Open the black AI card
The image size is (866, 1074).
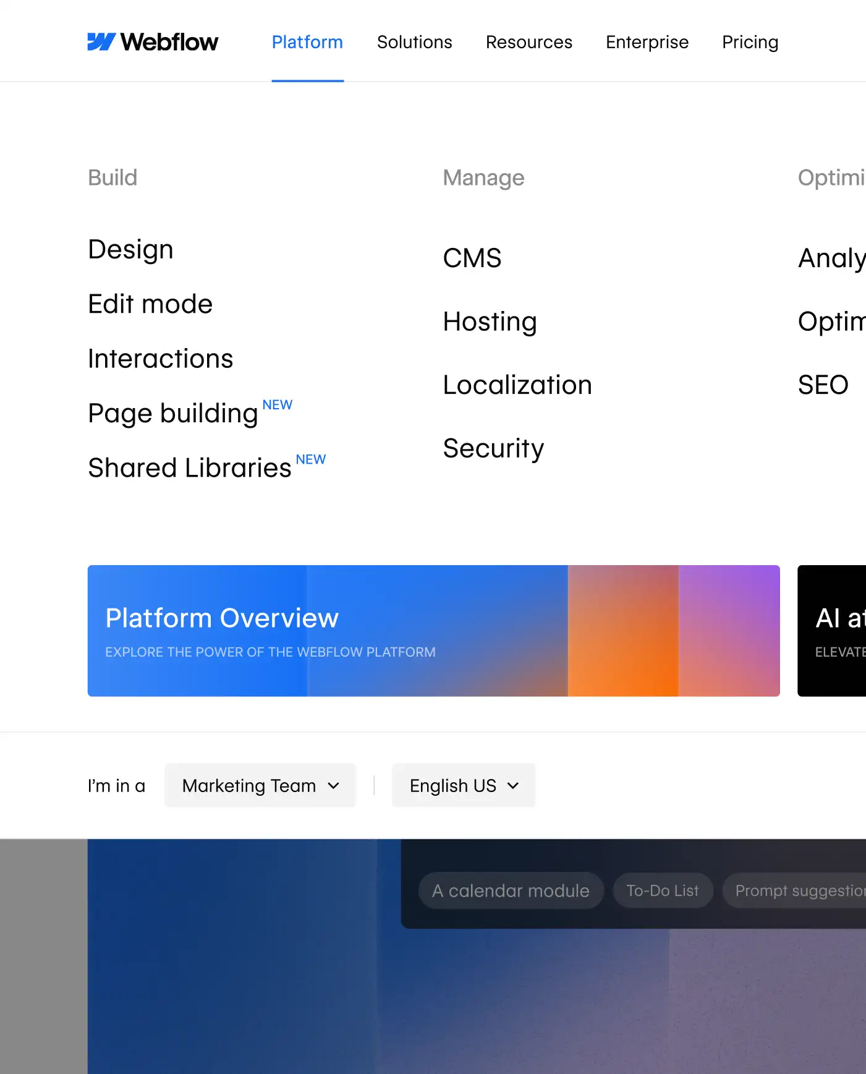pos(831,631)
